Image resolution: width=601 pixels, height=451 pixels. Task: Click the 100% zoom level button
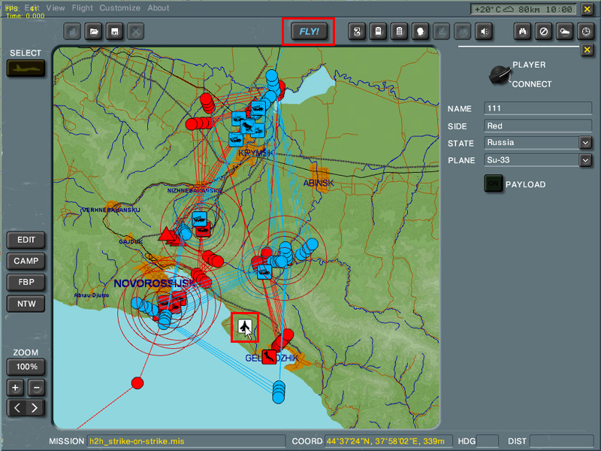coord(26,367)
